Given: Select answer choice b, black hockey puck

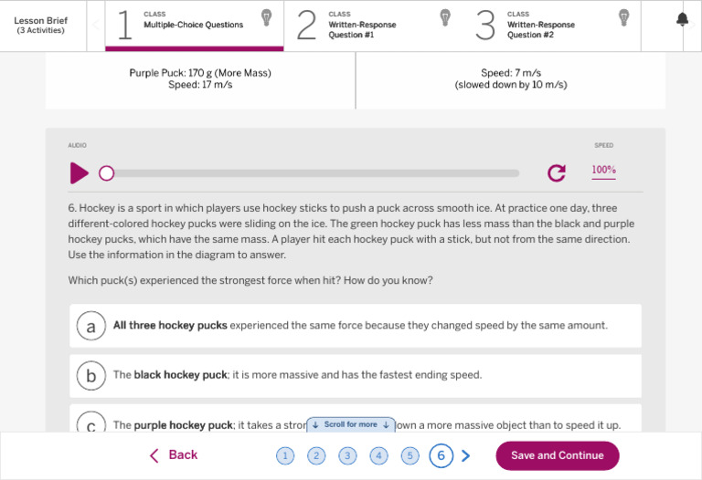Looking at the screenshot, I should click(356, 376).
